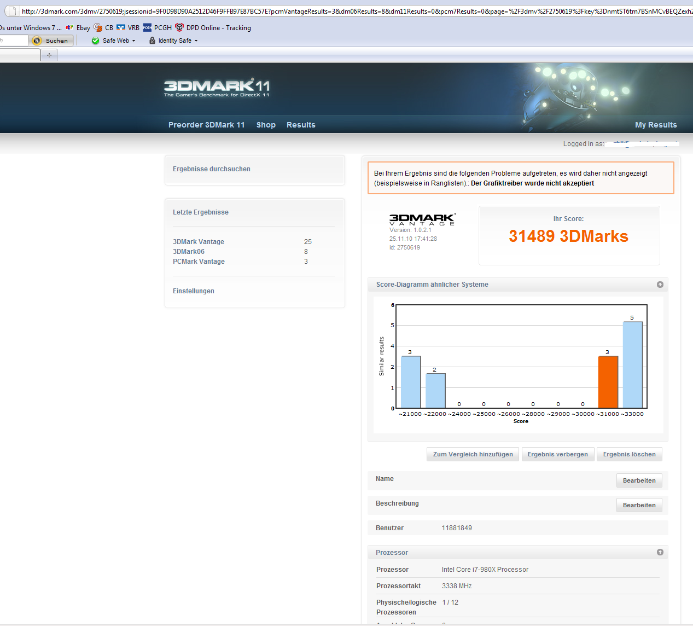Open PCMark Vantage recent results
693x626 pixels.
(x=199, y=262)
